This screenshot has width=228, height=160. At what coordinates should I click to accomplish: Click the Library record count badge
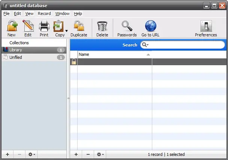point(61,50)
